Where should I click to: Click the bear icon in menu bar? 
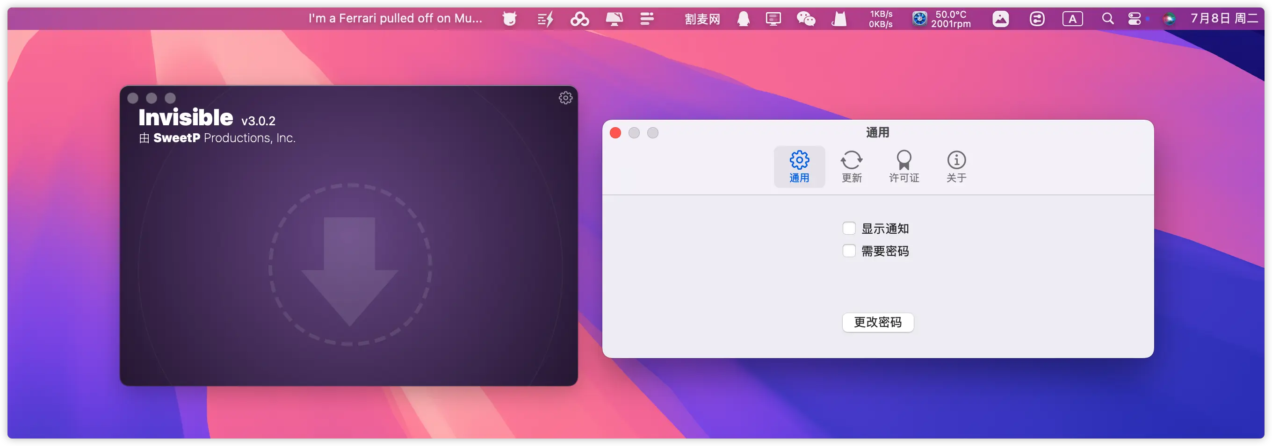(x=510, y=19)
